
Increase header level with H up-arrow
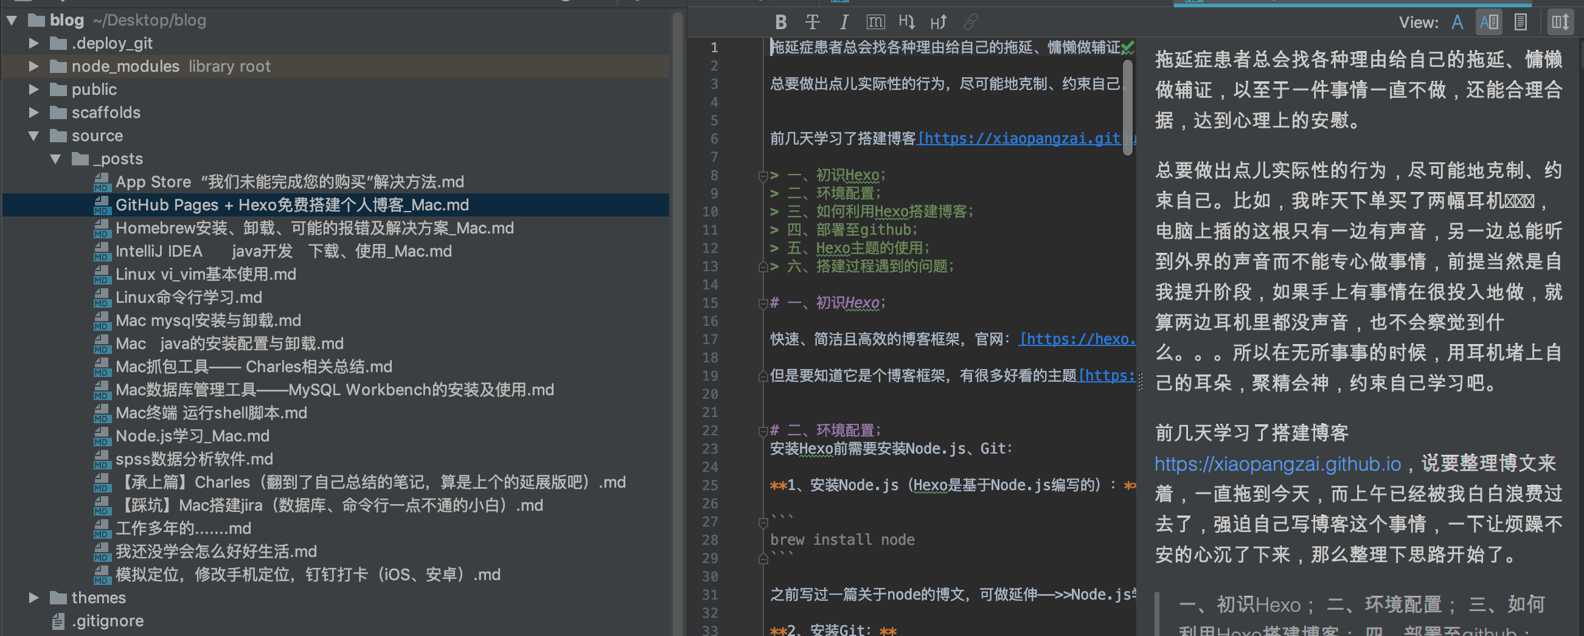[939, 22]
